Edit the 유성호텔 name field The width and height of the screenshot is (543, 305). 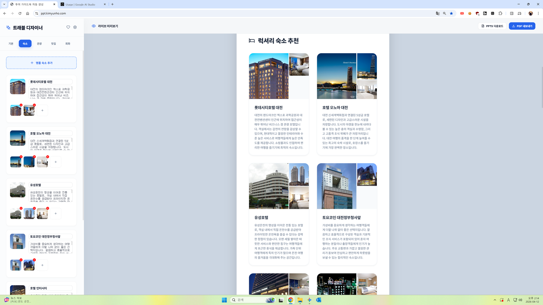[50, 185]
